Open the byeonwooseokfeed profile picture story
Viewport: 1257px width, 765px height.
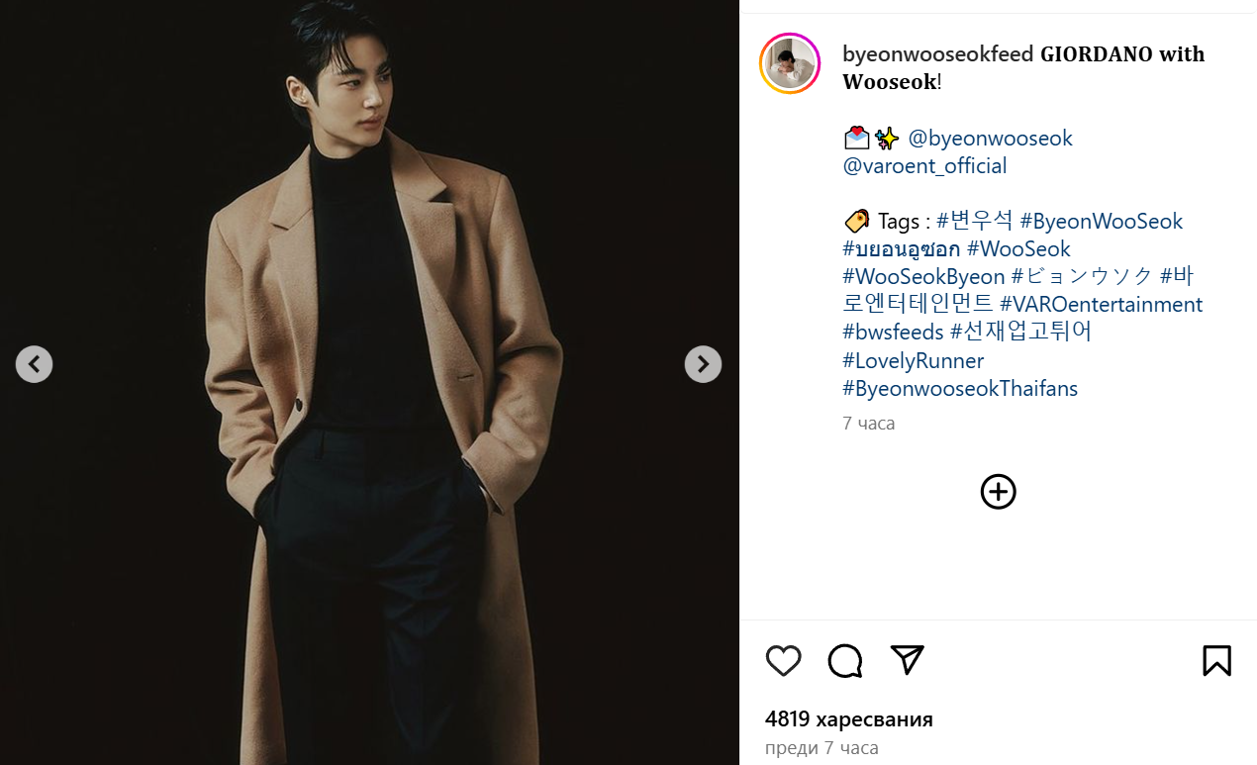790,63
